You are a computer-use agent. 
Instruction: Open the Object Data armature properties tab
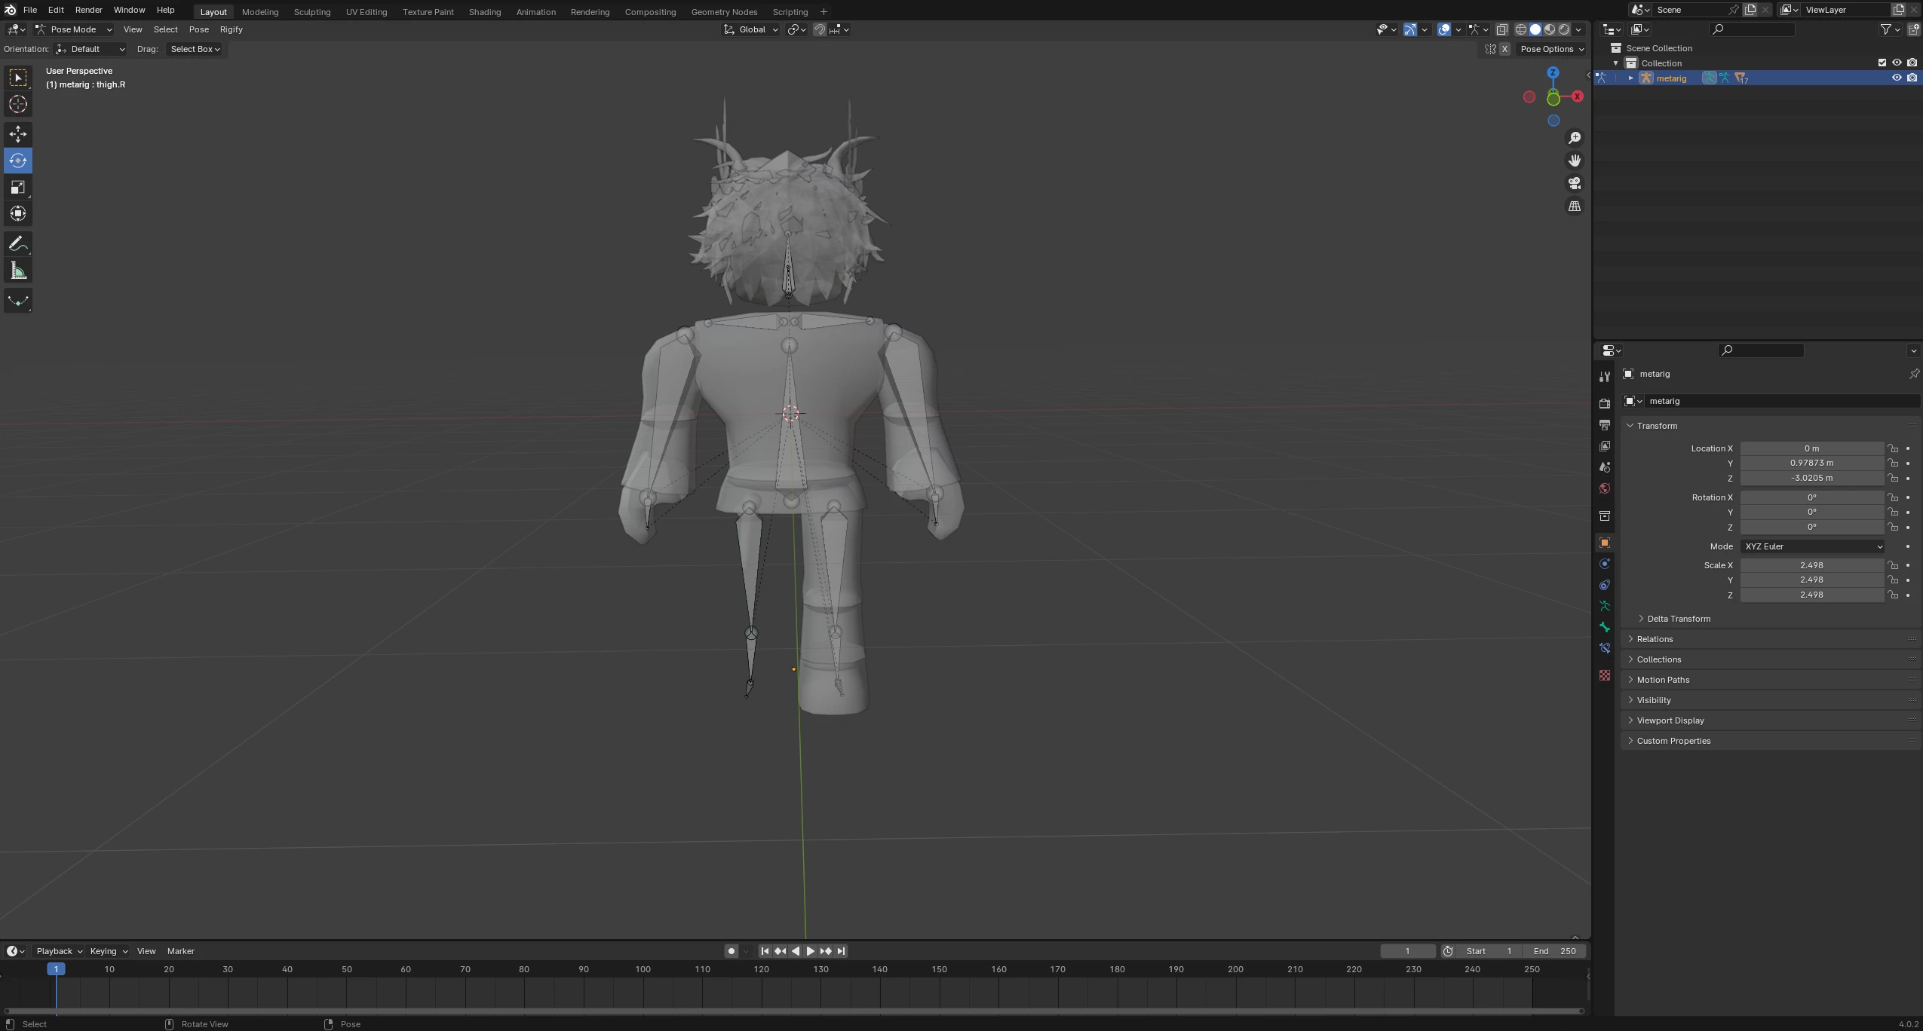[1605, 606]
